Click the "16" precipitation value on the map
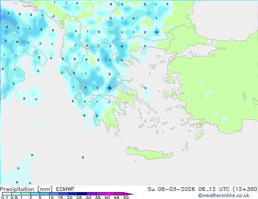The image size is (258, 199). coord(109,88)
